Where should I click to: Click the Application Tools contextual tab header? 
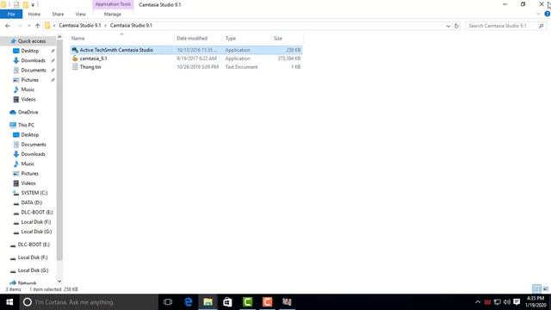click(113, 4)
